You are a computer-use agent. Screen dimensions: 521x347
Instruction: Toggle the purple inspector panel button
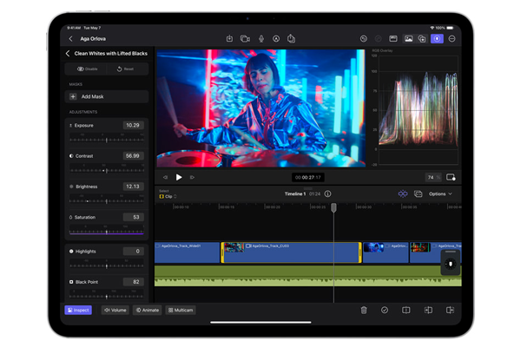tap(437, 39)
